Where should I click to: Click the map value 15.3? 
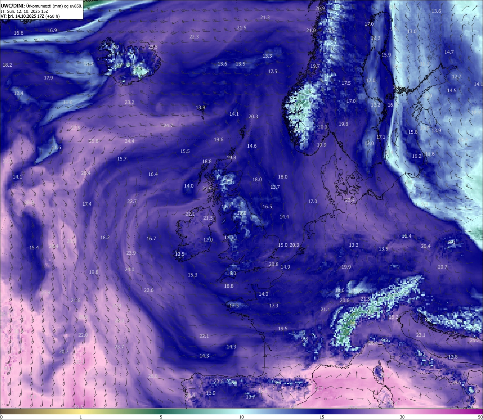pos(192,275)
